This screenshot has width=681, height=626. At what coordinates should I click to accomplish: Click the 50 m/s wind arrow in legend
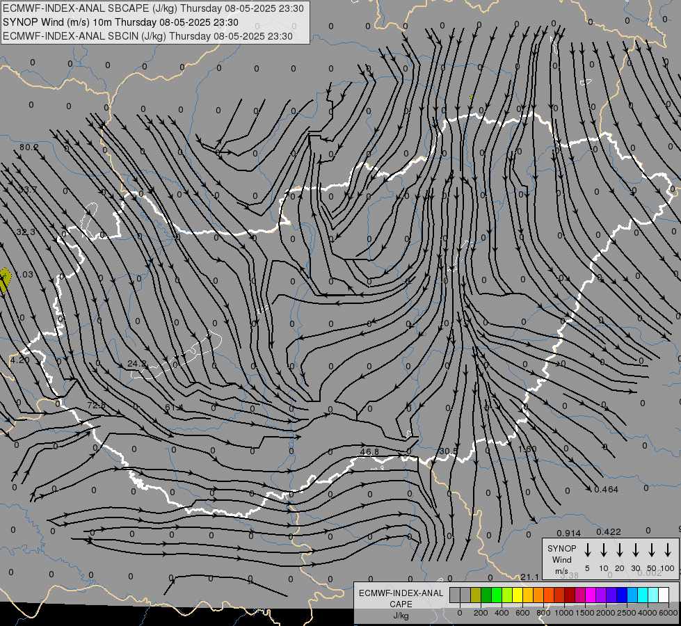point(652,550)
